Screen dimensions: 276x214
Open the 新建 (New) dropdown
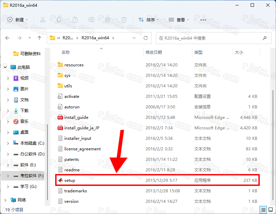tap(18, 20)
